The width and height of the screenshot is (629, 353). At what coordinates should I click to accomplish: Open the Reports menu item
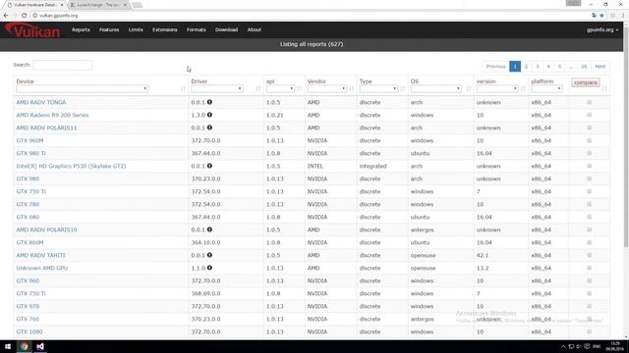coord(81,29)
